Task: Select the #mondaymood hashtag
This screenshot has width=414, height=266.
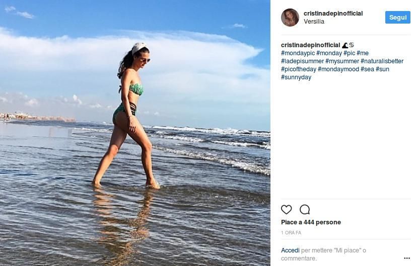Action: [338, 69]
